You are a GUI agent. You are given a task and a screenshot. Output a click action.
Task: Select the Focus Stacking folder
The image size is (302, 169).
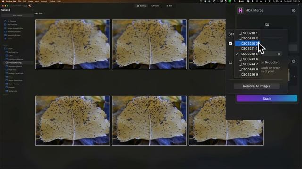[15, 63]
